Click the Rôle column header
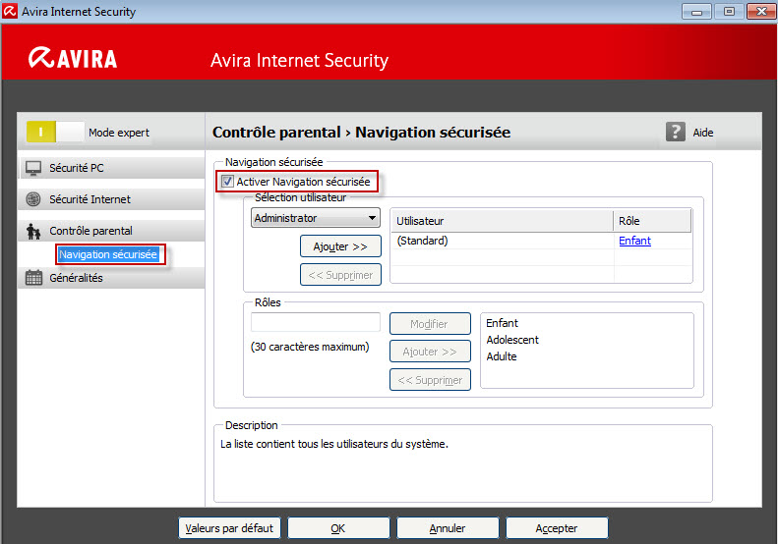The image size is (778, 544). click(652, 221)
